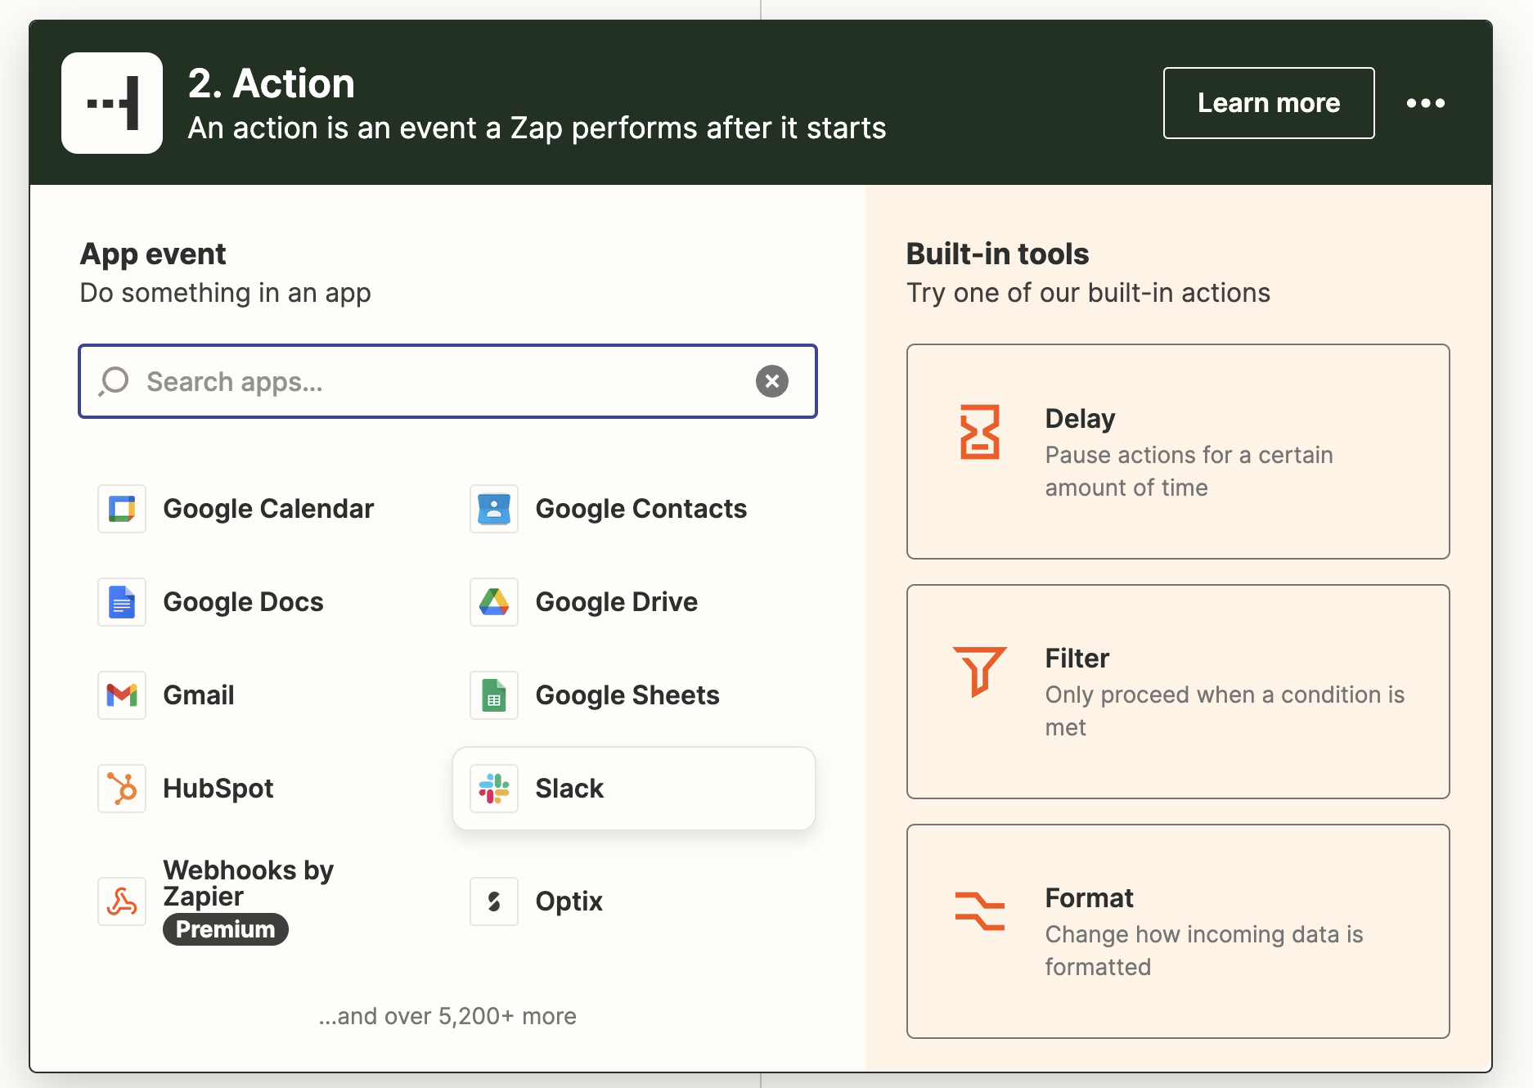Click the Action step icon in the header

(x=112, y=103)
